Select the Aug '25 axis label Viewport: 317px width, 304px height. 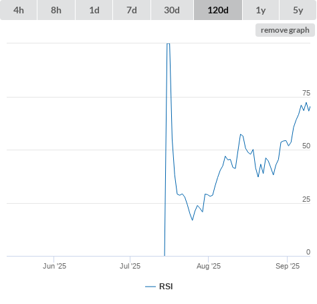[x=209, y=266]
